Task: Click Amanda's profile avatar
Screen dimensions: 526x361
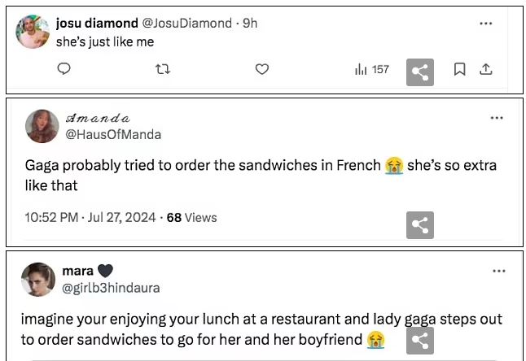Action: click(42, 126)
